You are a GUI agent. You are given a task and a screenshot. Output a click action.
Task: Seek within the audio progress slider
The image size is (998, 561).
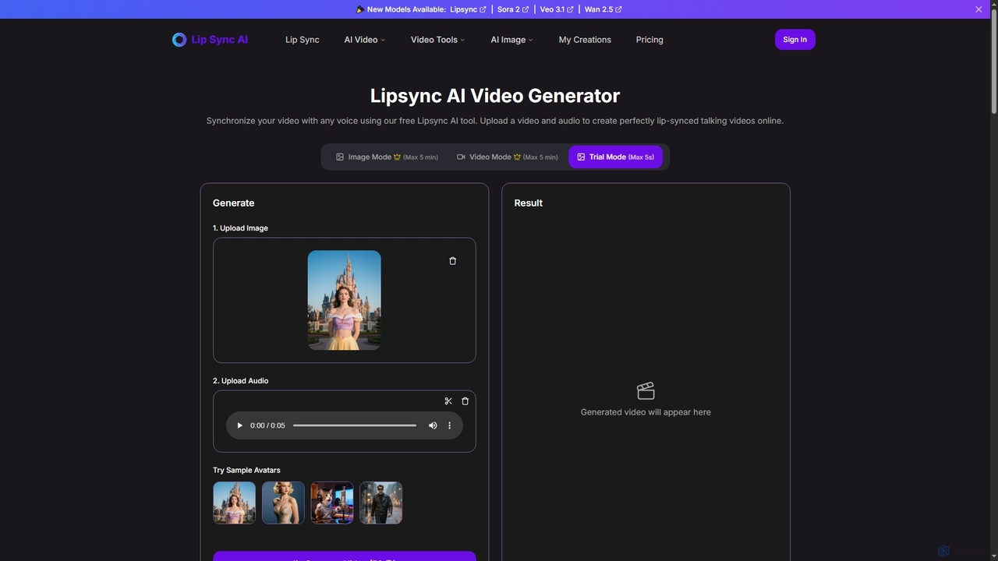(x=355, y=425)
